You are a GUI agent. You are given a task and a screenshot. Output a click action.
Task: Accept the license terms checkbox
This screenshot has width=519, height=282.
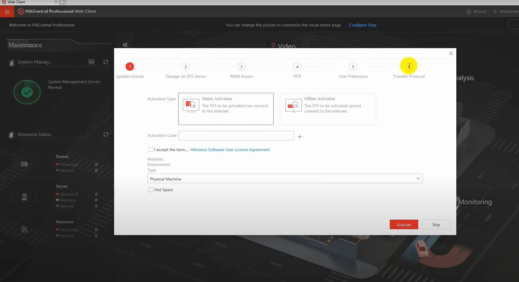pos(151,149)
